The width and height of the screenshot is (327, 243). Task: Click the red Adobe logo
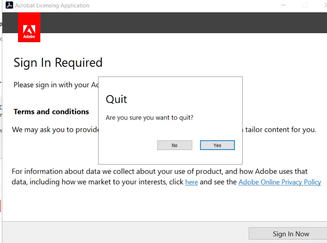pyautogui.click(x=29, y=27)
